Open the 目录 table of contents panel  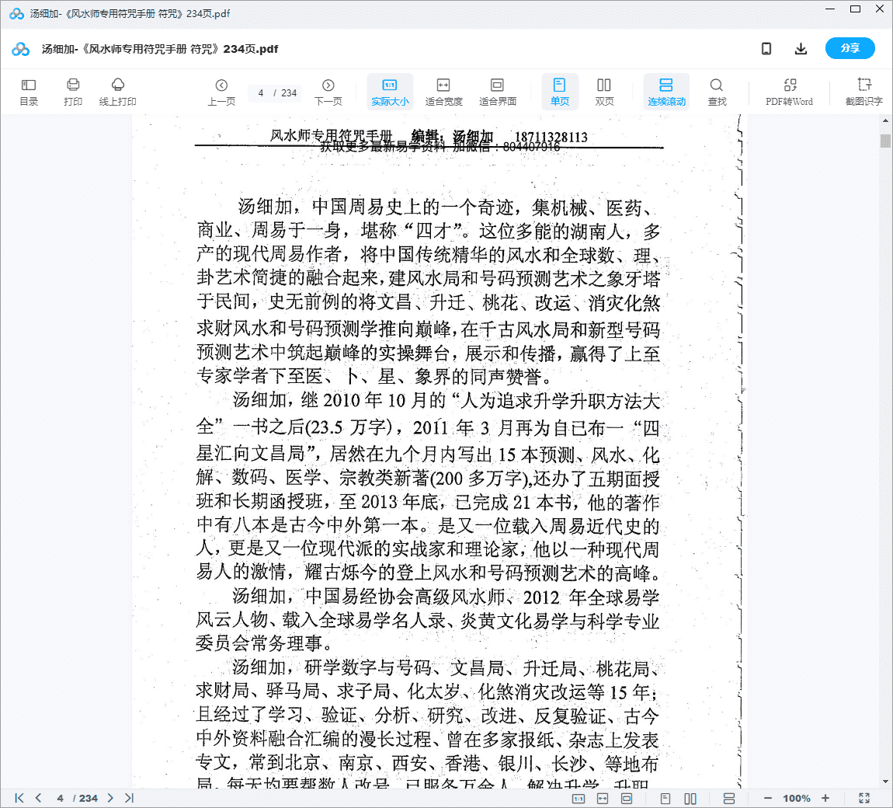click(29, 91)
